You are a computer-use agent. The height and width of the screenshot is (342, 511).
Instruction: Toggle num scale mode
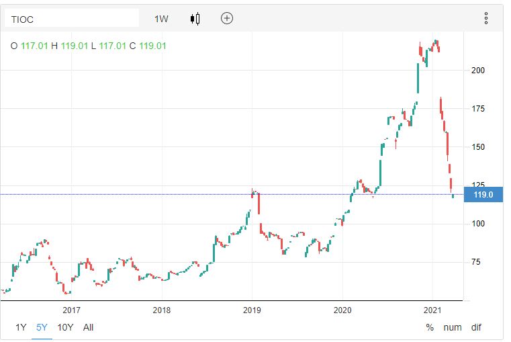[453, 327]
